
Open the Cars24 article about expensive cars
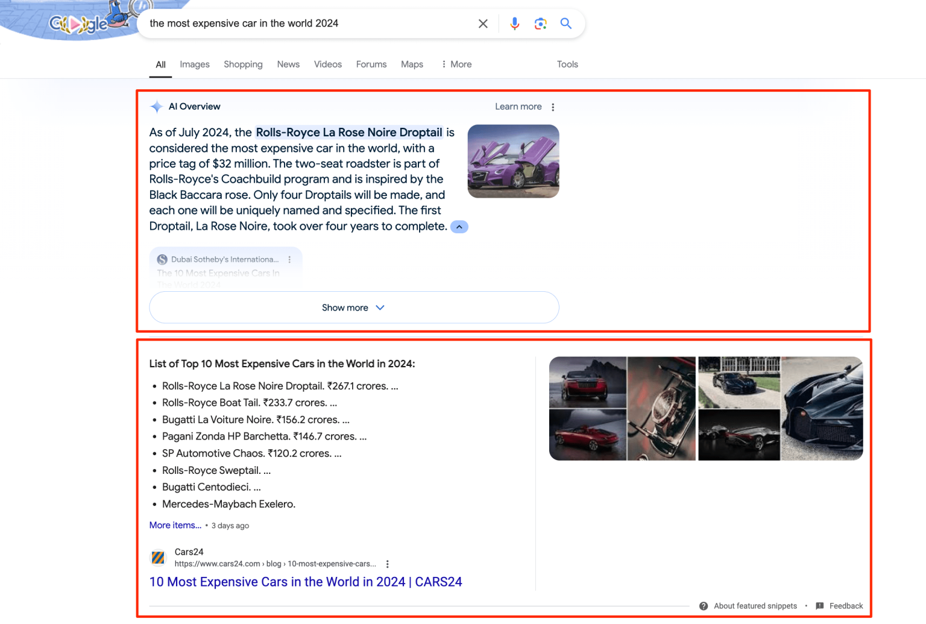[306, 581]
